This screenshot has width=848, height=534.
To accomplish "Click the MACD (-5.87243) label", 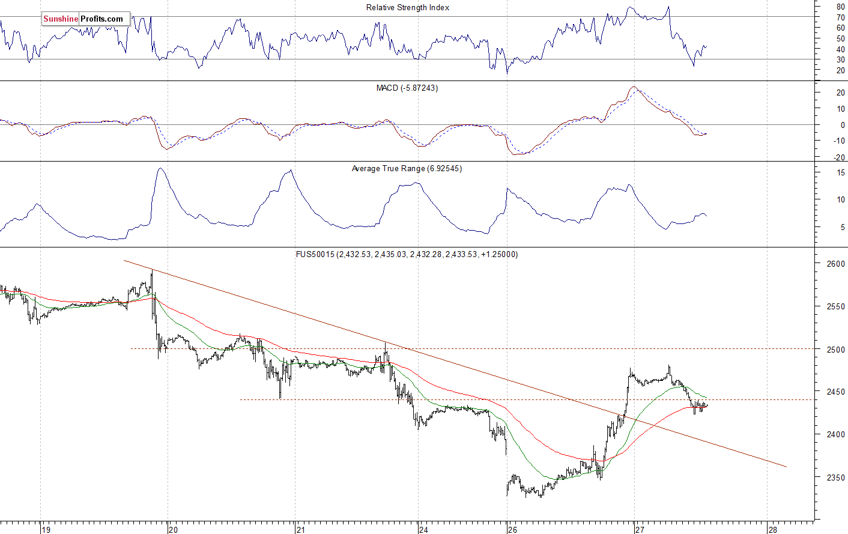I will click(x=407, y=88).
